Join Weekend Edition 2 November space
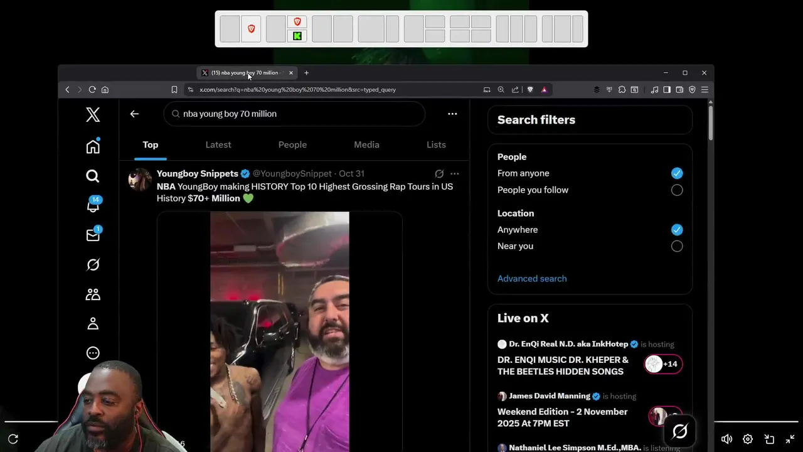 pos(562,417)
